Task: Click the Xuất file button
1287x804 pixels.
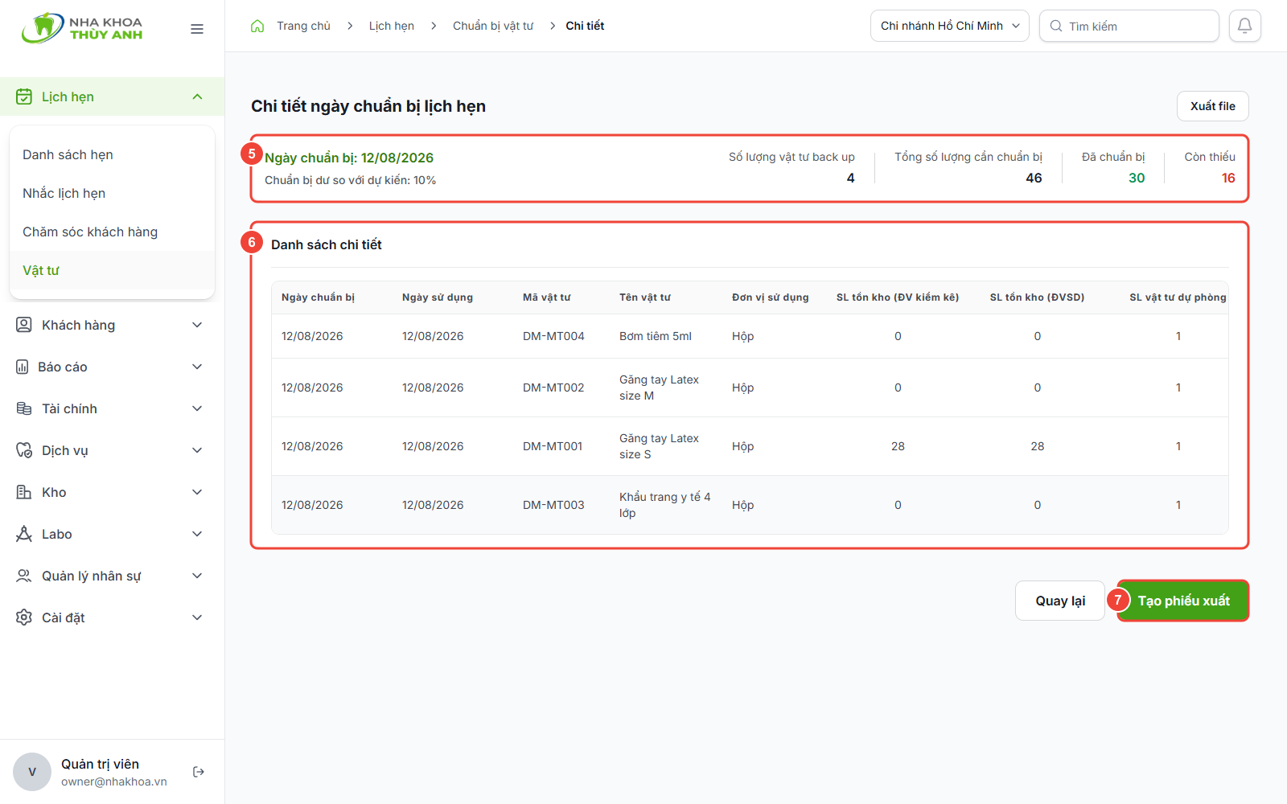Action: pos(1213,106)
